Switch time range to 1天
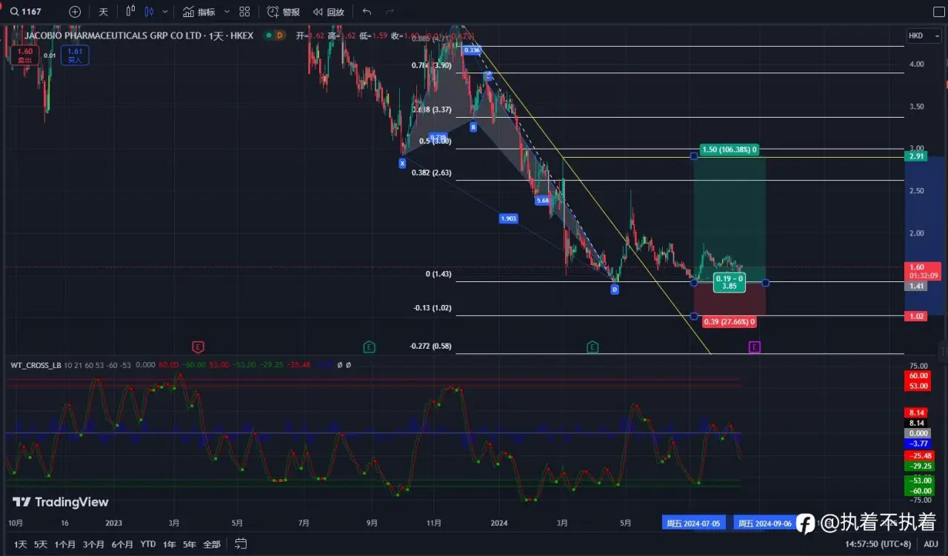The width and height of the screenshot is (948, 556). (21, 544)
